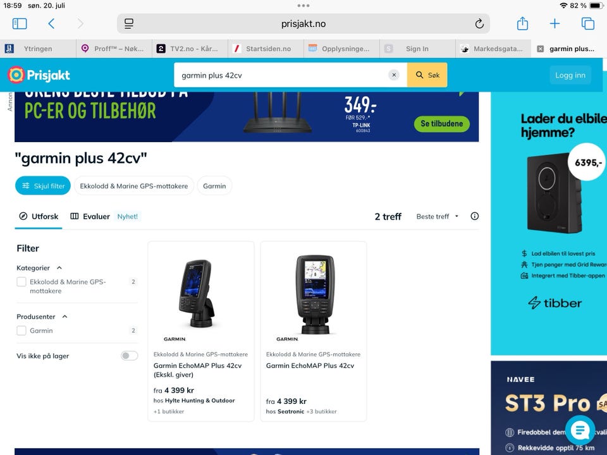Tick the Garmin producer checkbox

click(21, 331)
